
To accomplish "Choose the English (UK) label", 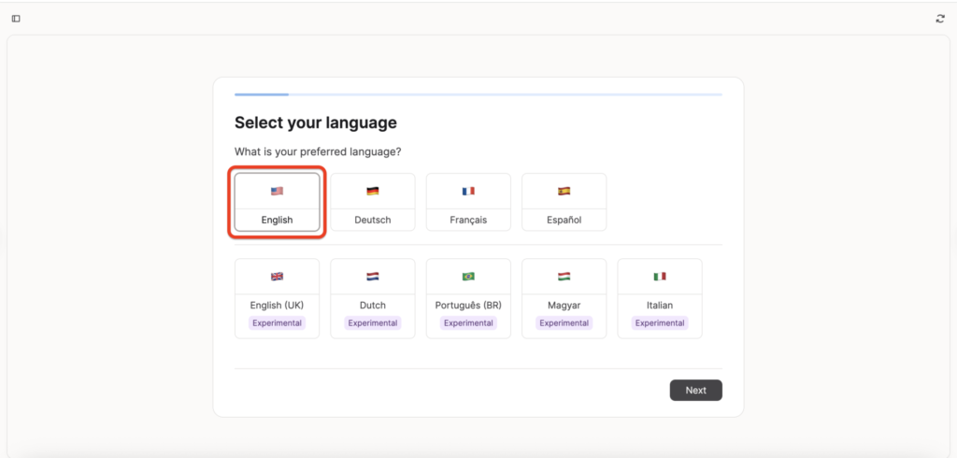I will (x=277, y=305).
